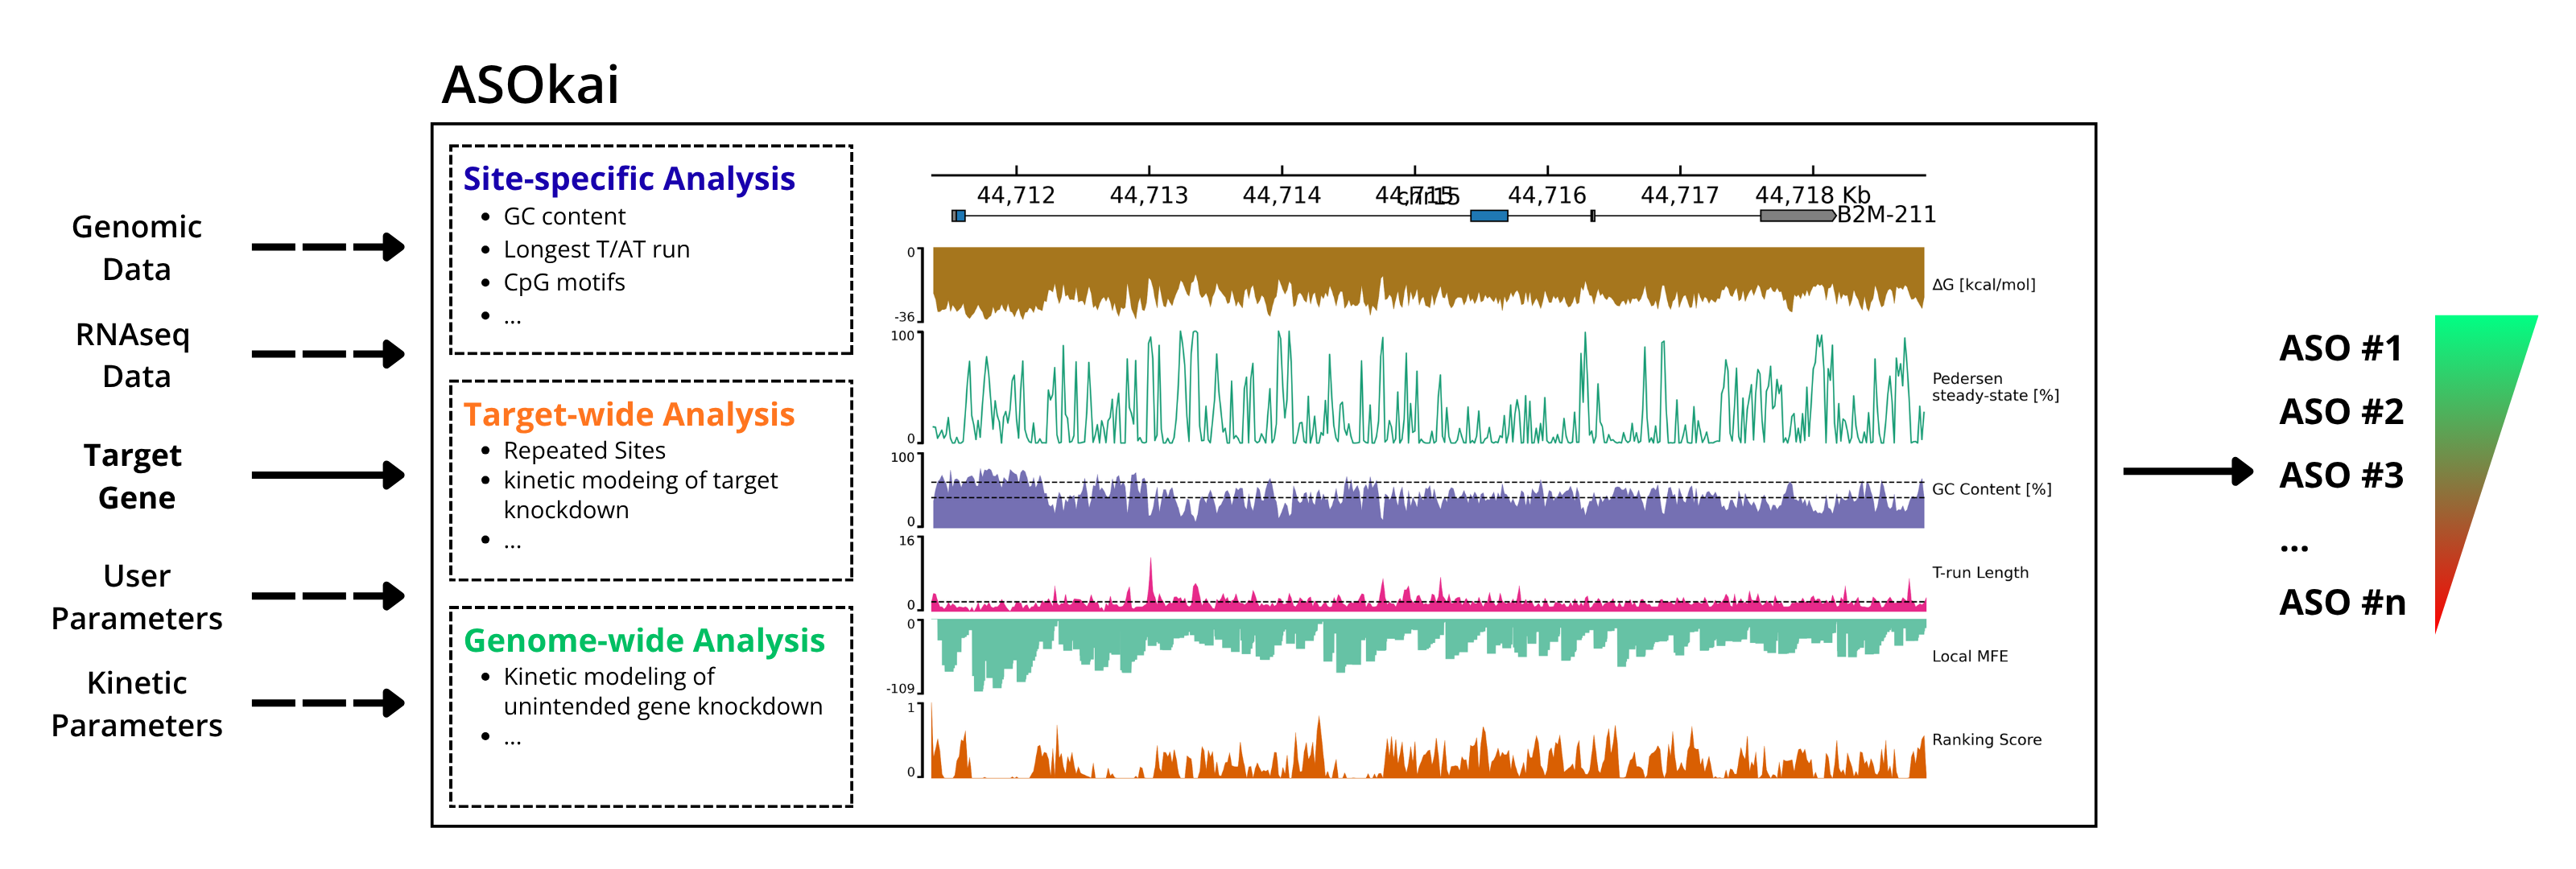Select the ASO #1 label
Image resolution: width=2576 pixels, height=869 pixels.
click(2340, 349)
